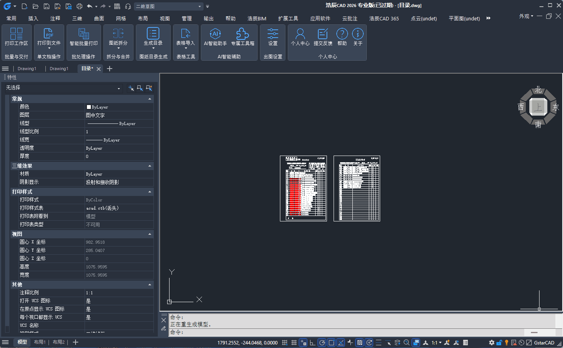The image size is (563, 348).
Task: Open AI智能助手 assistant
Action: click(215, 37)
